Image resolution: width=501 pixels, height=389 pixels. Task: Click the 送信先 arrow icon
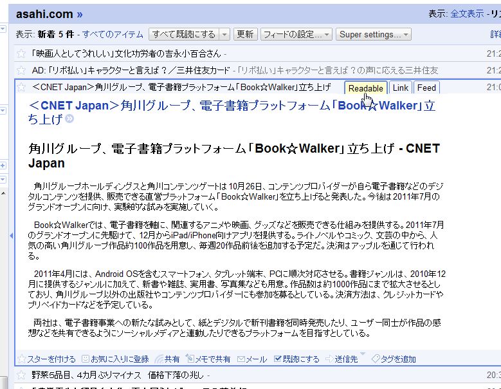329,359
